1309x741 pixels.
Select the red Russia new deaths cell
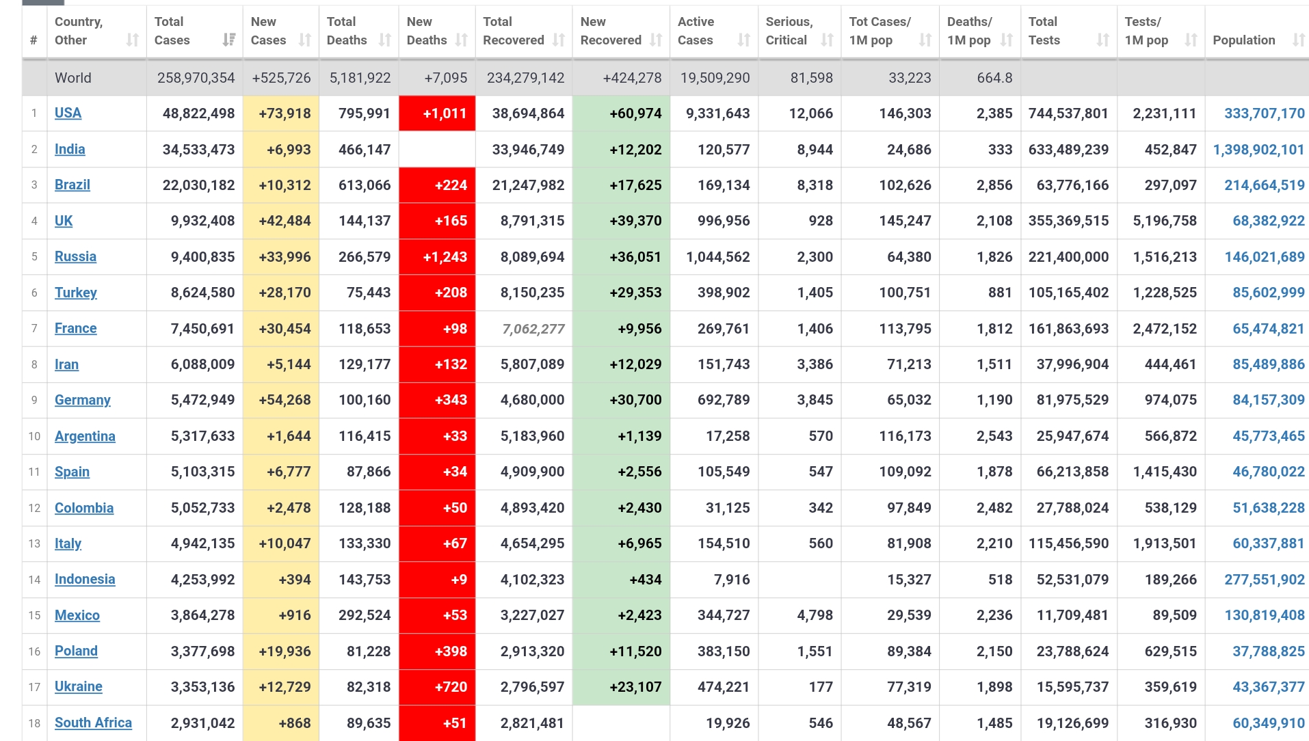(x=437, y=257)
